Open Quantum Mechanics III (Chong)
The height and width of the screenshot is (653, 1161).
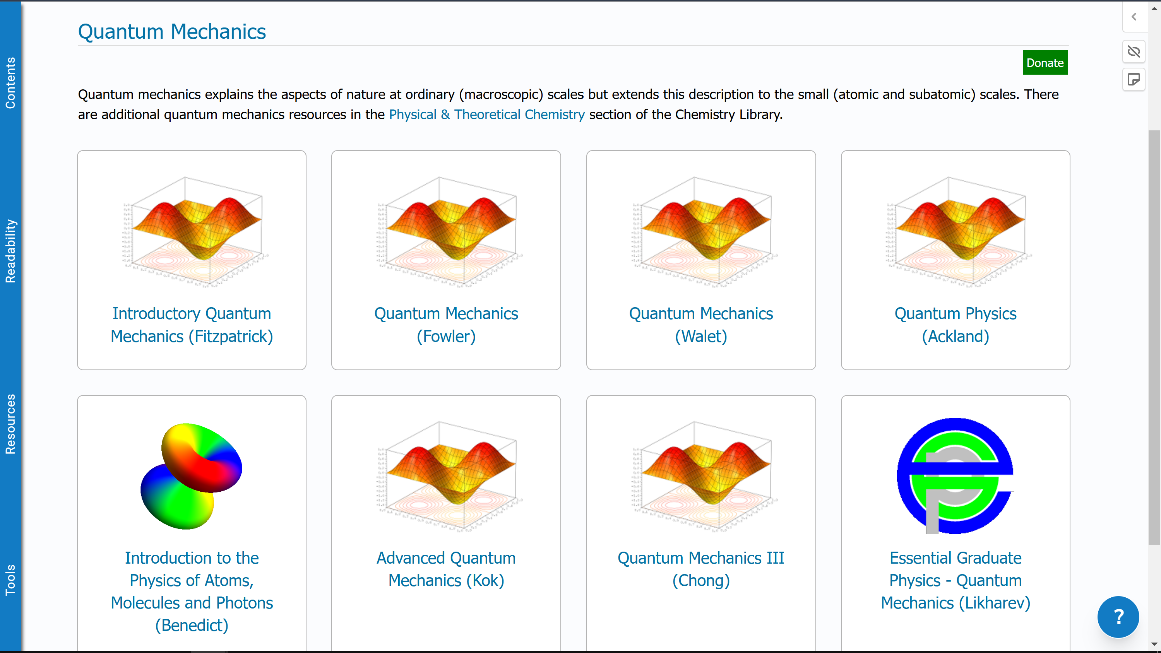tap(700, 569)
